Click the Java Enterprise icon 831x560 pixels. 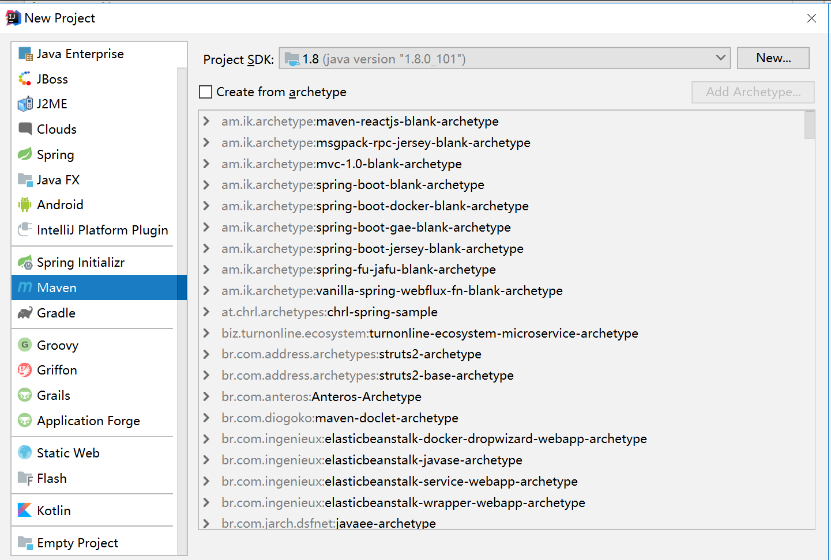(x=25, y=54)
